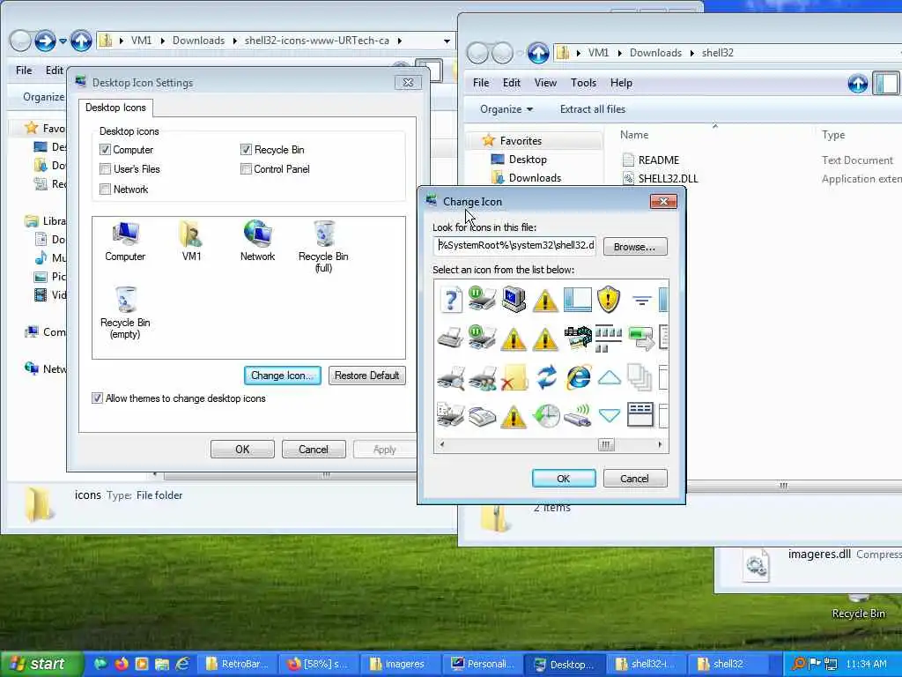The height and width of the screenshot is (677, 902).
Task: Open the File menu in shell32 window
Action: (x=481, y=83)
